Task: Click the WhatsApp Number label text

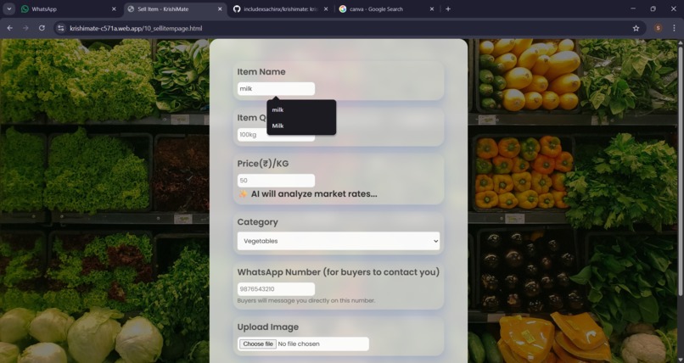Action: click(339, 272)
